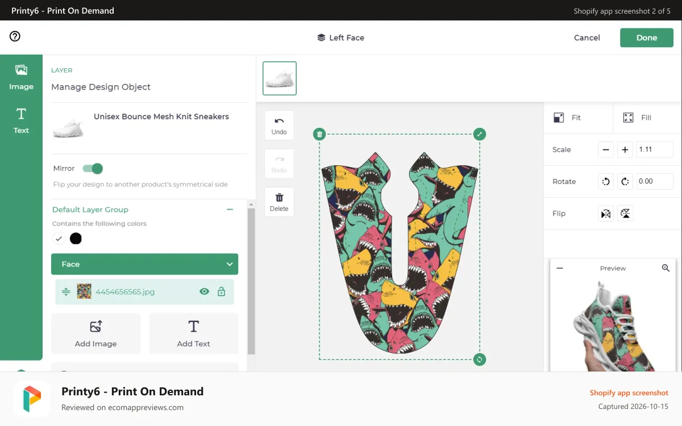Viewport: 682px width, 426px height.
Task: Open the help question mark icon
Action: (15, 36)
